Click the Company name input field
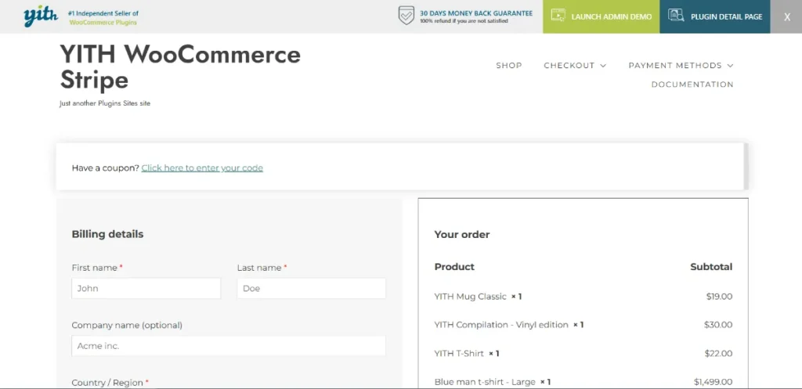Viewport: 802px width, 389px height. [x=228, y=345]
